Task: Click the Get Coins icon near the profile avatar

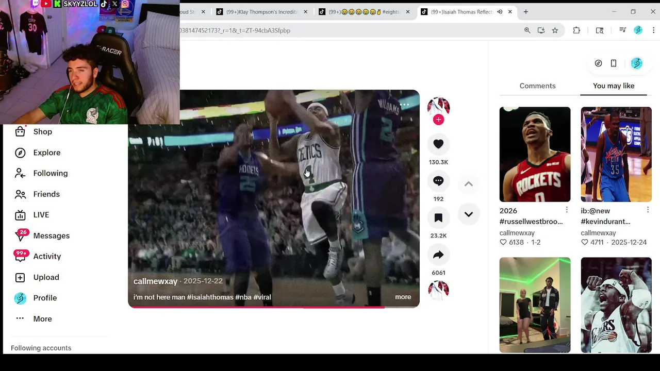Action: pyautogui.click(x=598, y=63)
